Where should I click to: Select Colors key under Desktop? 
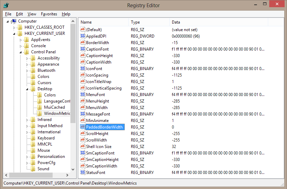(50, 95)
